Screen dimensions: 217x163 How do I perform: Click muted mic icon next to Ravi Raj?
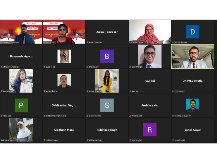coord(130,91)
